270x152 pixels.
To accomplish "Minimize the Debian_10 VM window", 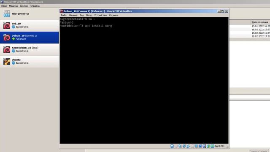I will click(x=219, y=11).
